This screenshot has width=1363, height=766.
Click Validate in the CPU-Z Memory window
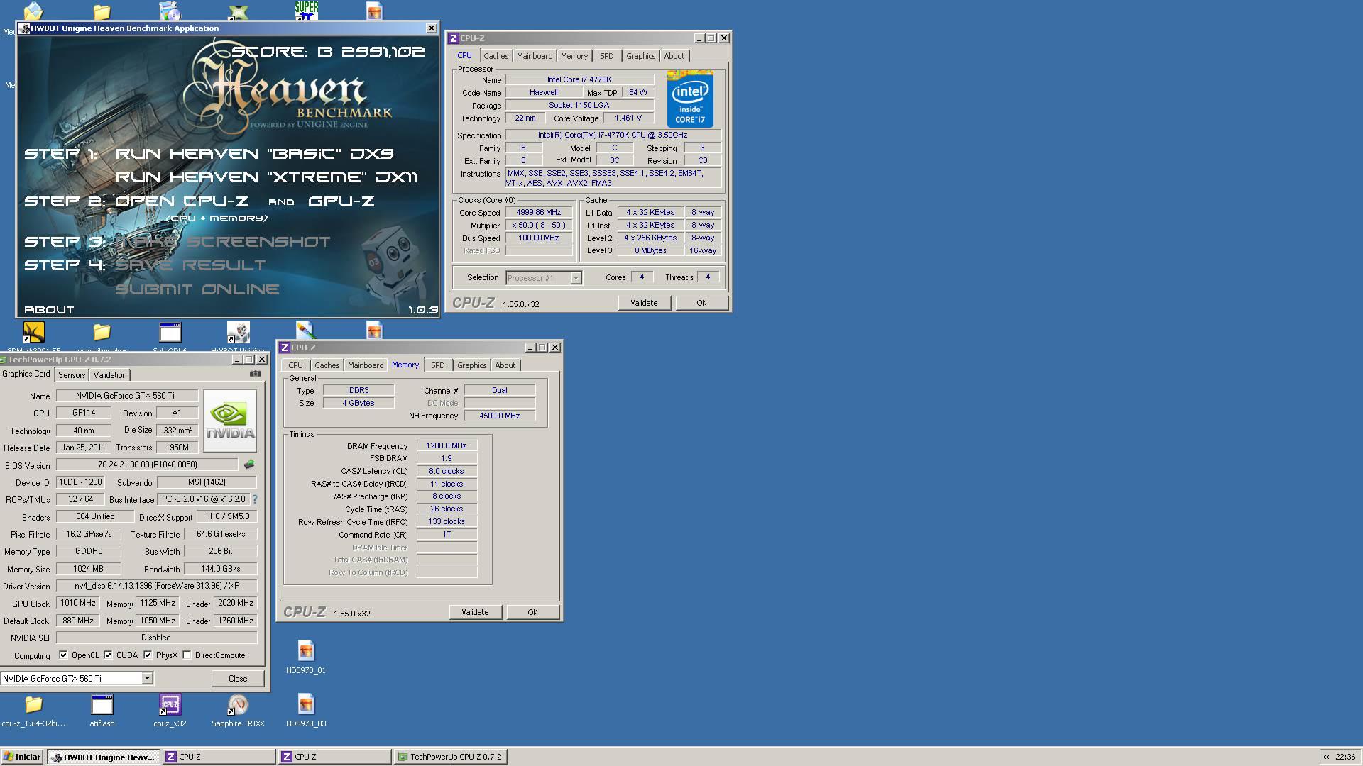(x=475, y=612)
